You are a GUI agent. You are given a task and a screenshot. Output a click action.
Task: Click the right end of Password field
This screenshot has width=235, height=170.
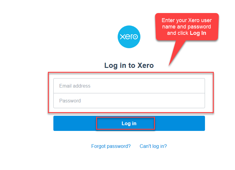200,101
